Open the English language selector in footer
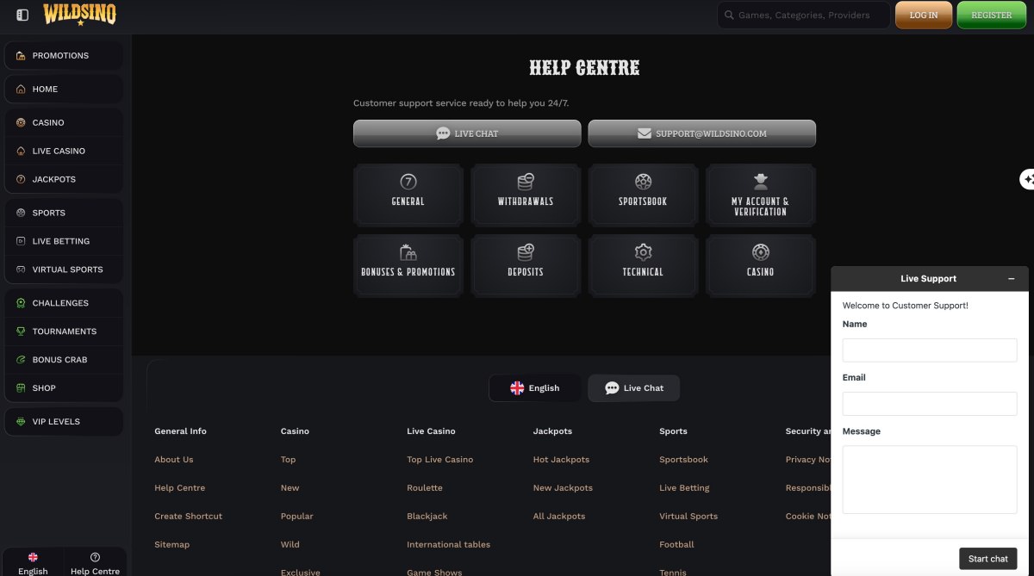This screenshot has height=576, width=1034. coord(535,388)
